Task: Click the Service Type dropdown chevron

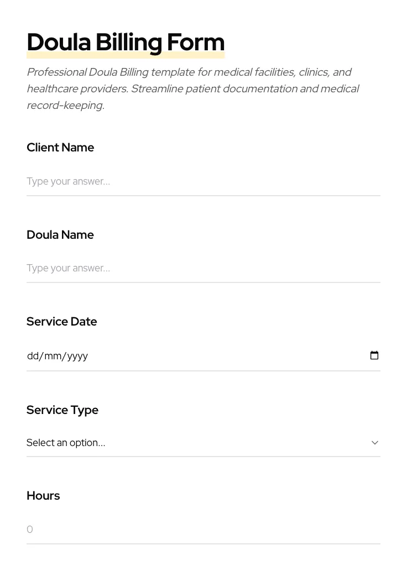Action: 374,442
